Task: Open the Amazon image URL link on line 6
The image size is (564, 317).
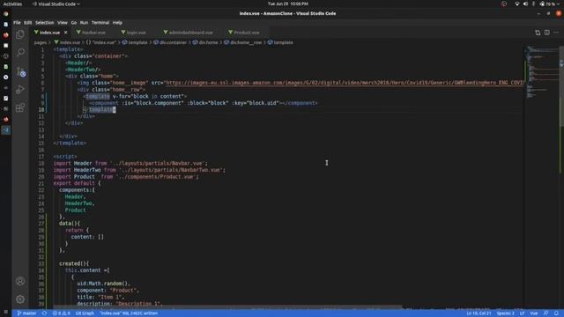Action: pos(345,83)
